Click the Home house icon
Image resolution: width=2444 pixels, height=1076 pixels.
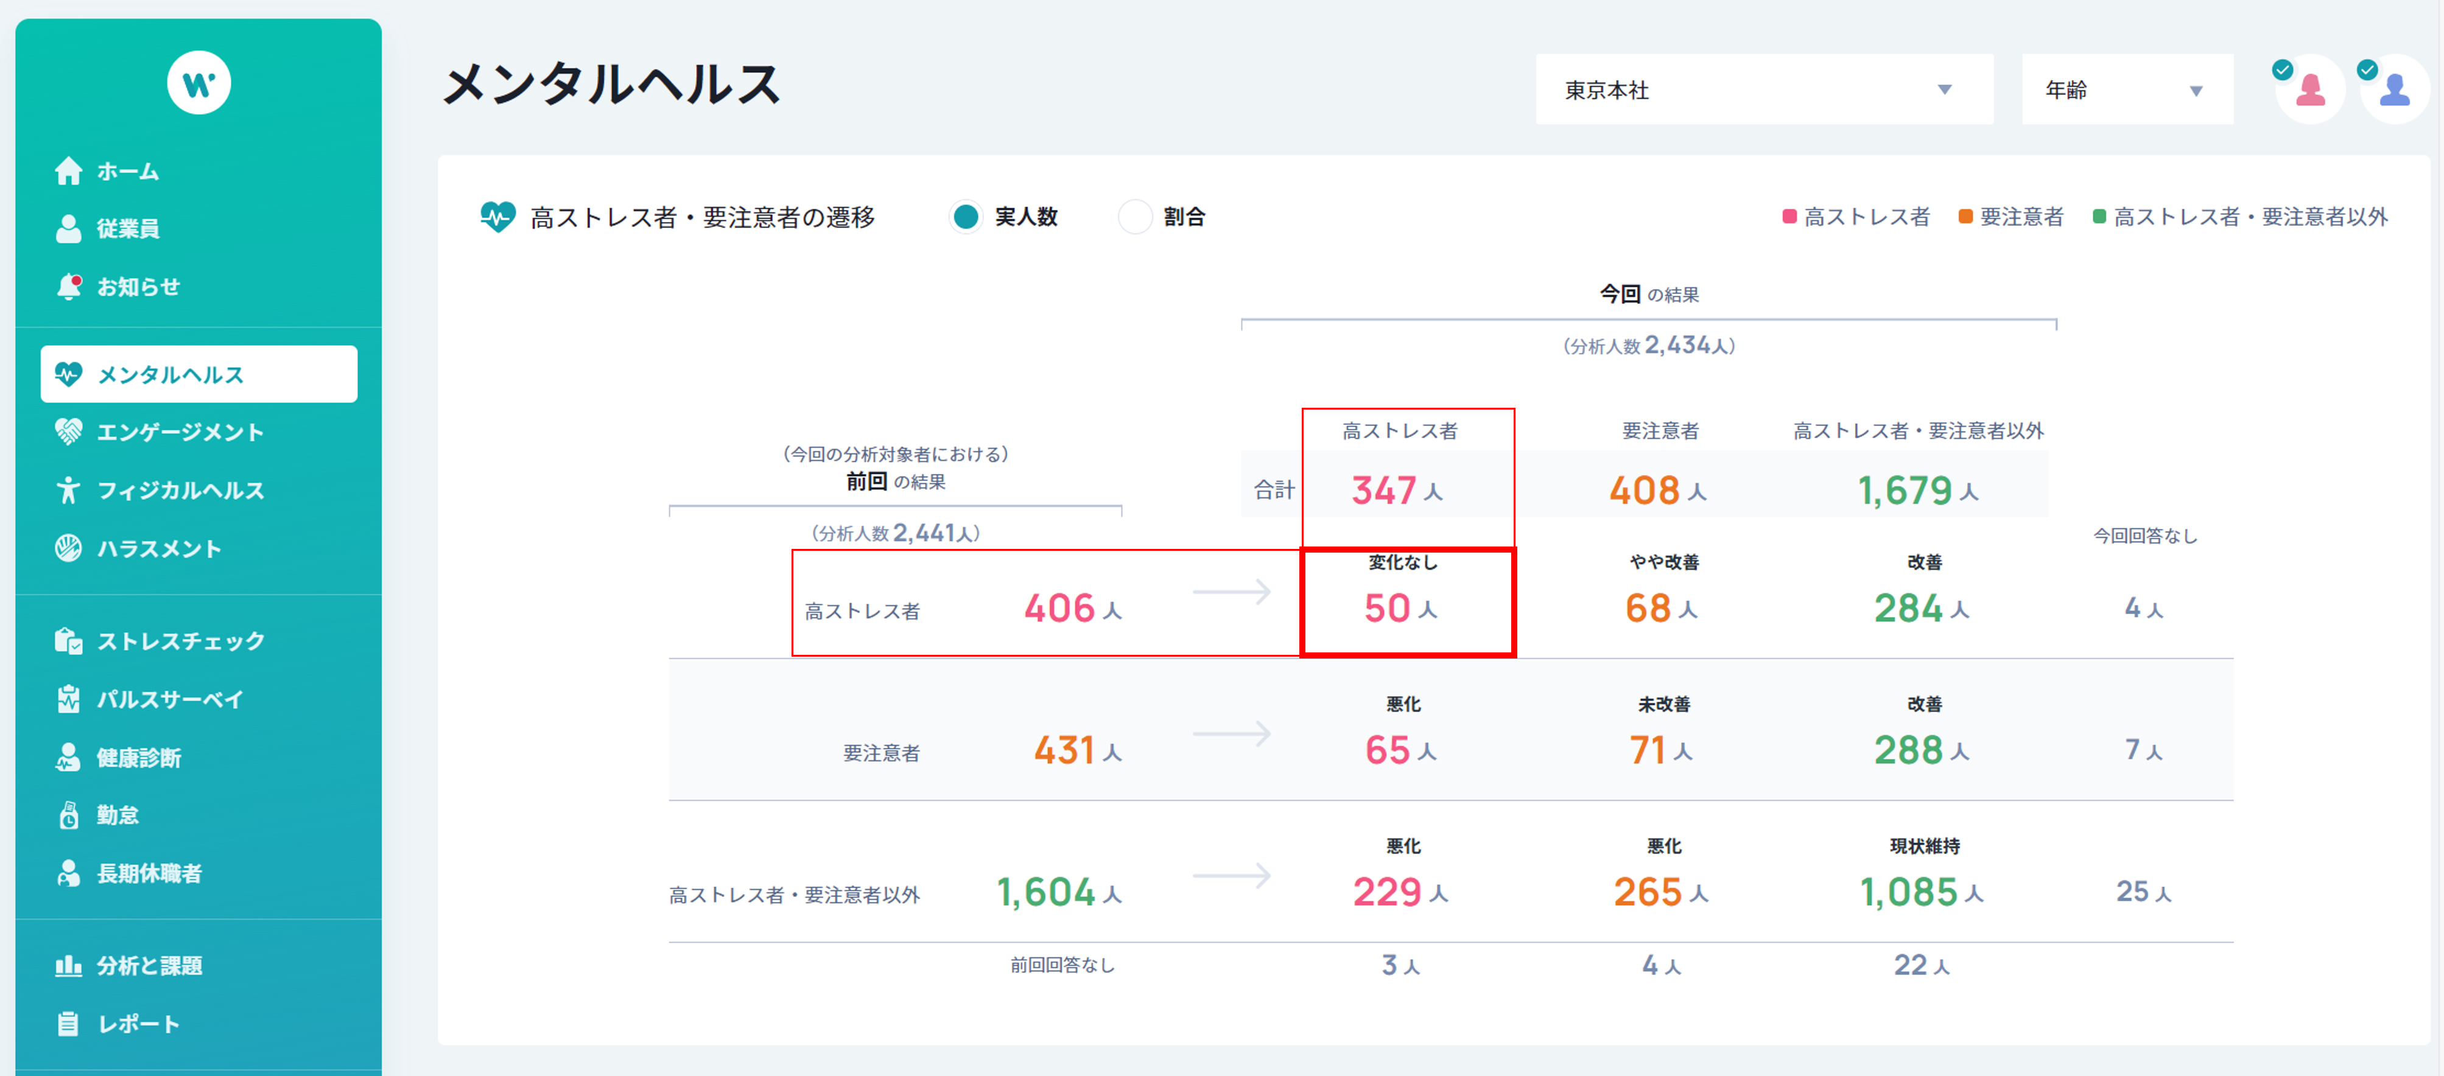68,170
